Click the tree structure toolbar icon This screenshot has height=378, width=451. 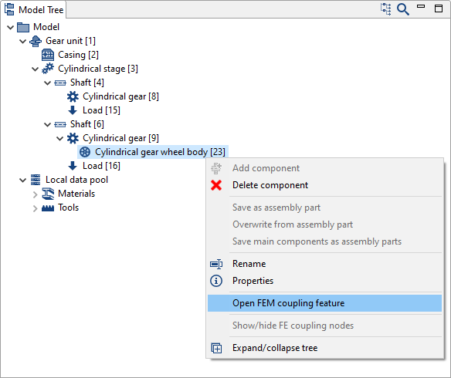click(x=385, y=9)
